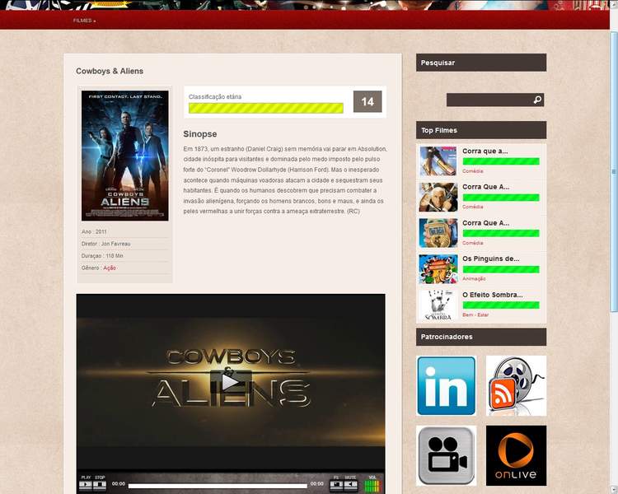Click the STOP button in player controls
Screen dimensions: 618x494
100,485
